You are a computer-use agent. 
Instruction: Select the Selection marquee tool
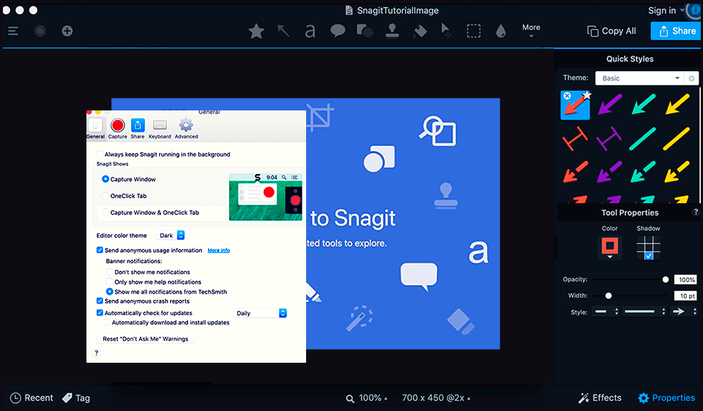point(474,31)
